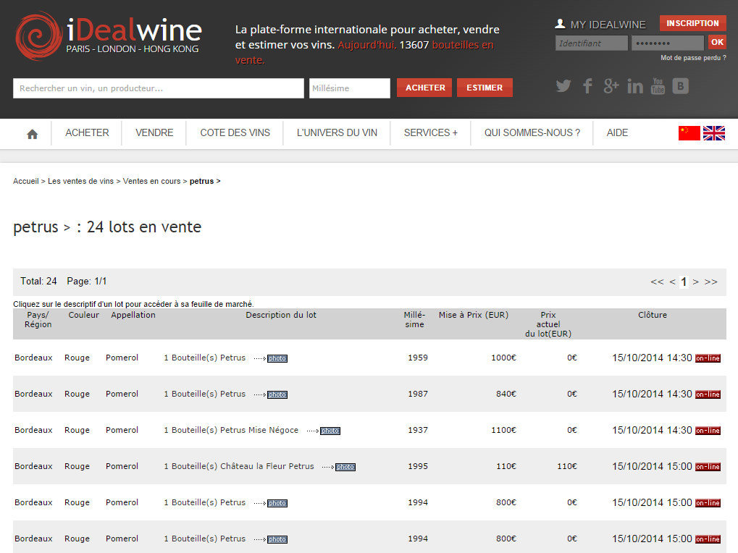Click the ESTIMER button

click(485, 88)
